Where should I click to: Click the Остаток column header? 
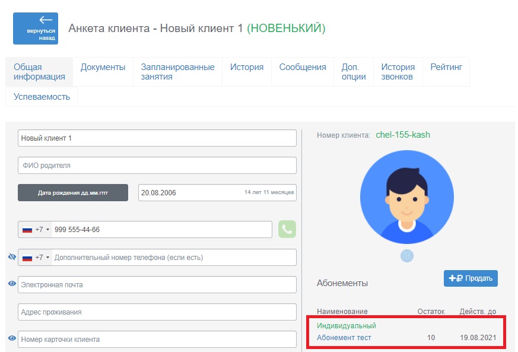431,312
